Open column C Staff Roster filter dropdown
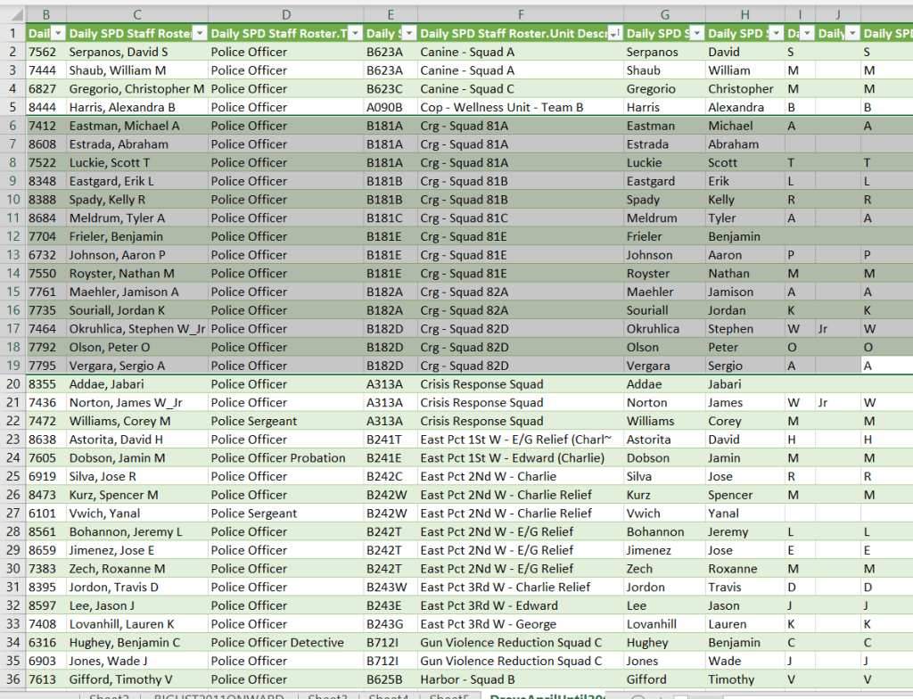Viewport: 913px width, 699px height. tap(199, 33)
